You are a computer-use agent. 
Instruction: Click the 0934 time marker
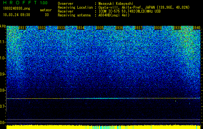coord(80,28)
